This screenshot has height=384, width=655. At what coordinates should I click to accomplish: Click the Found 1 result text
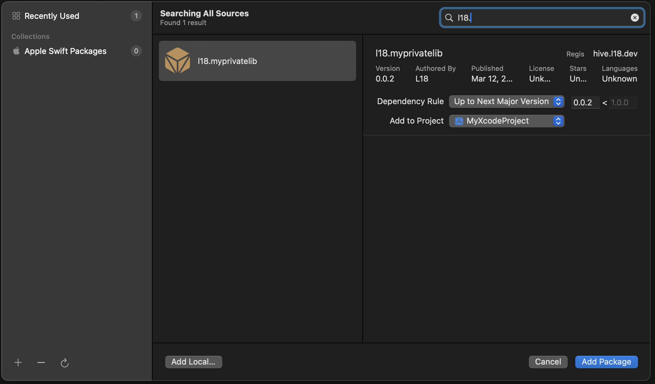pos(183,23)
